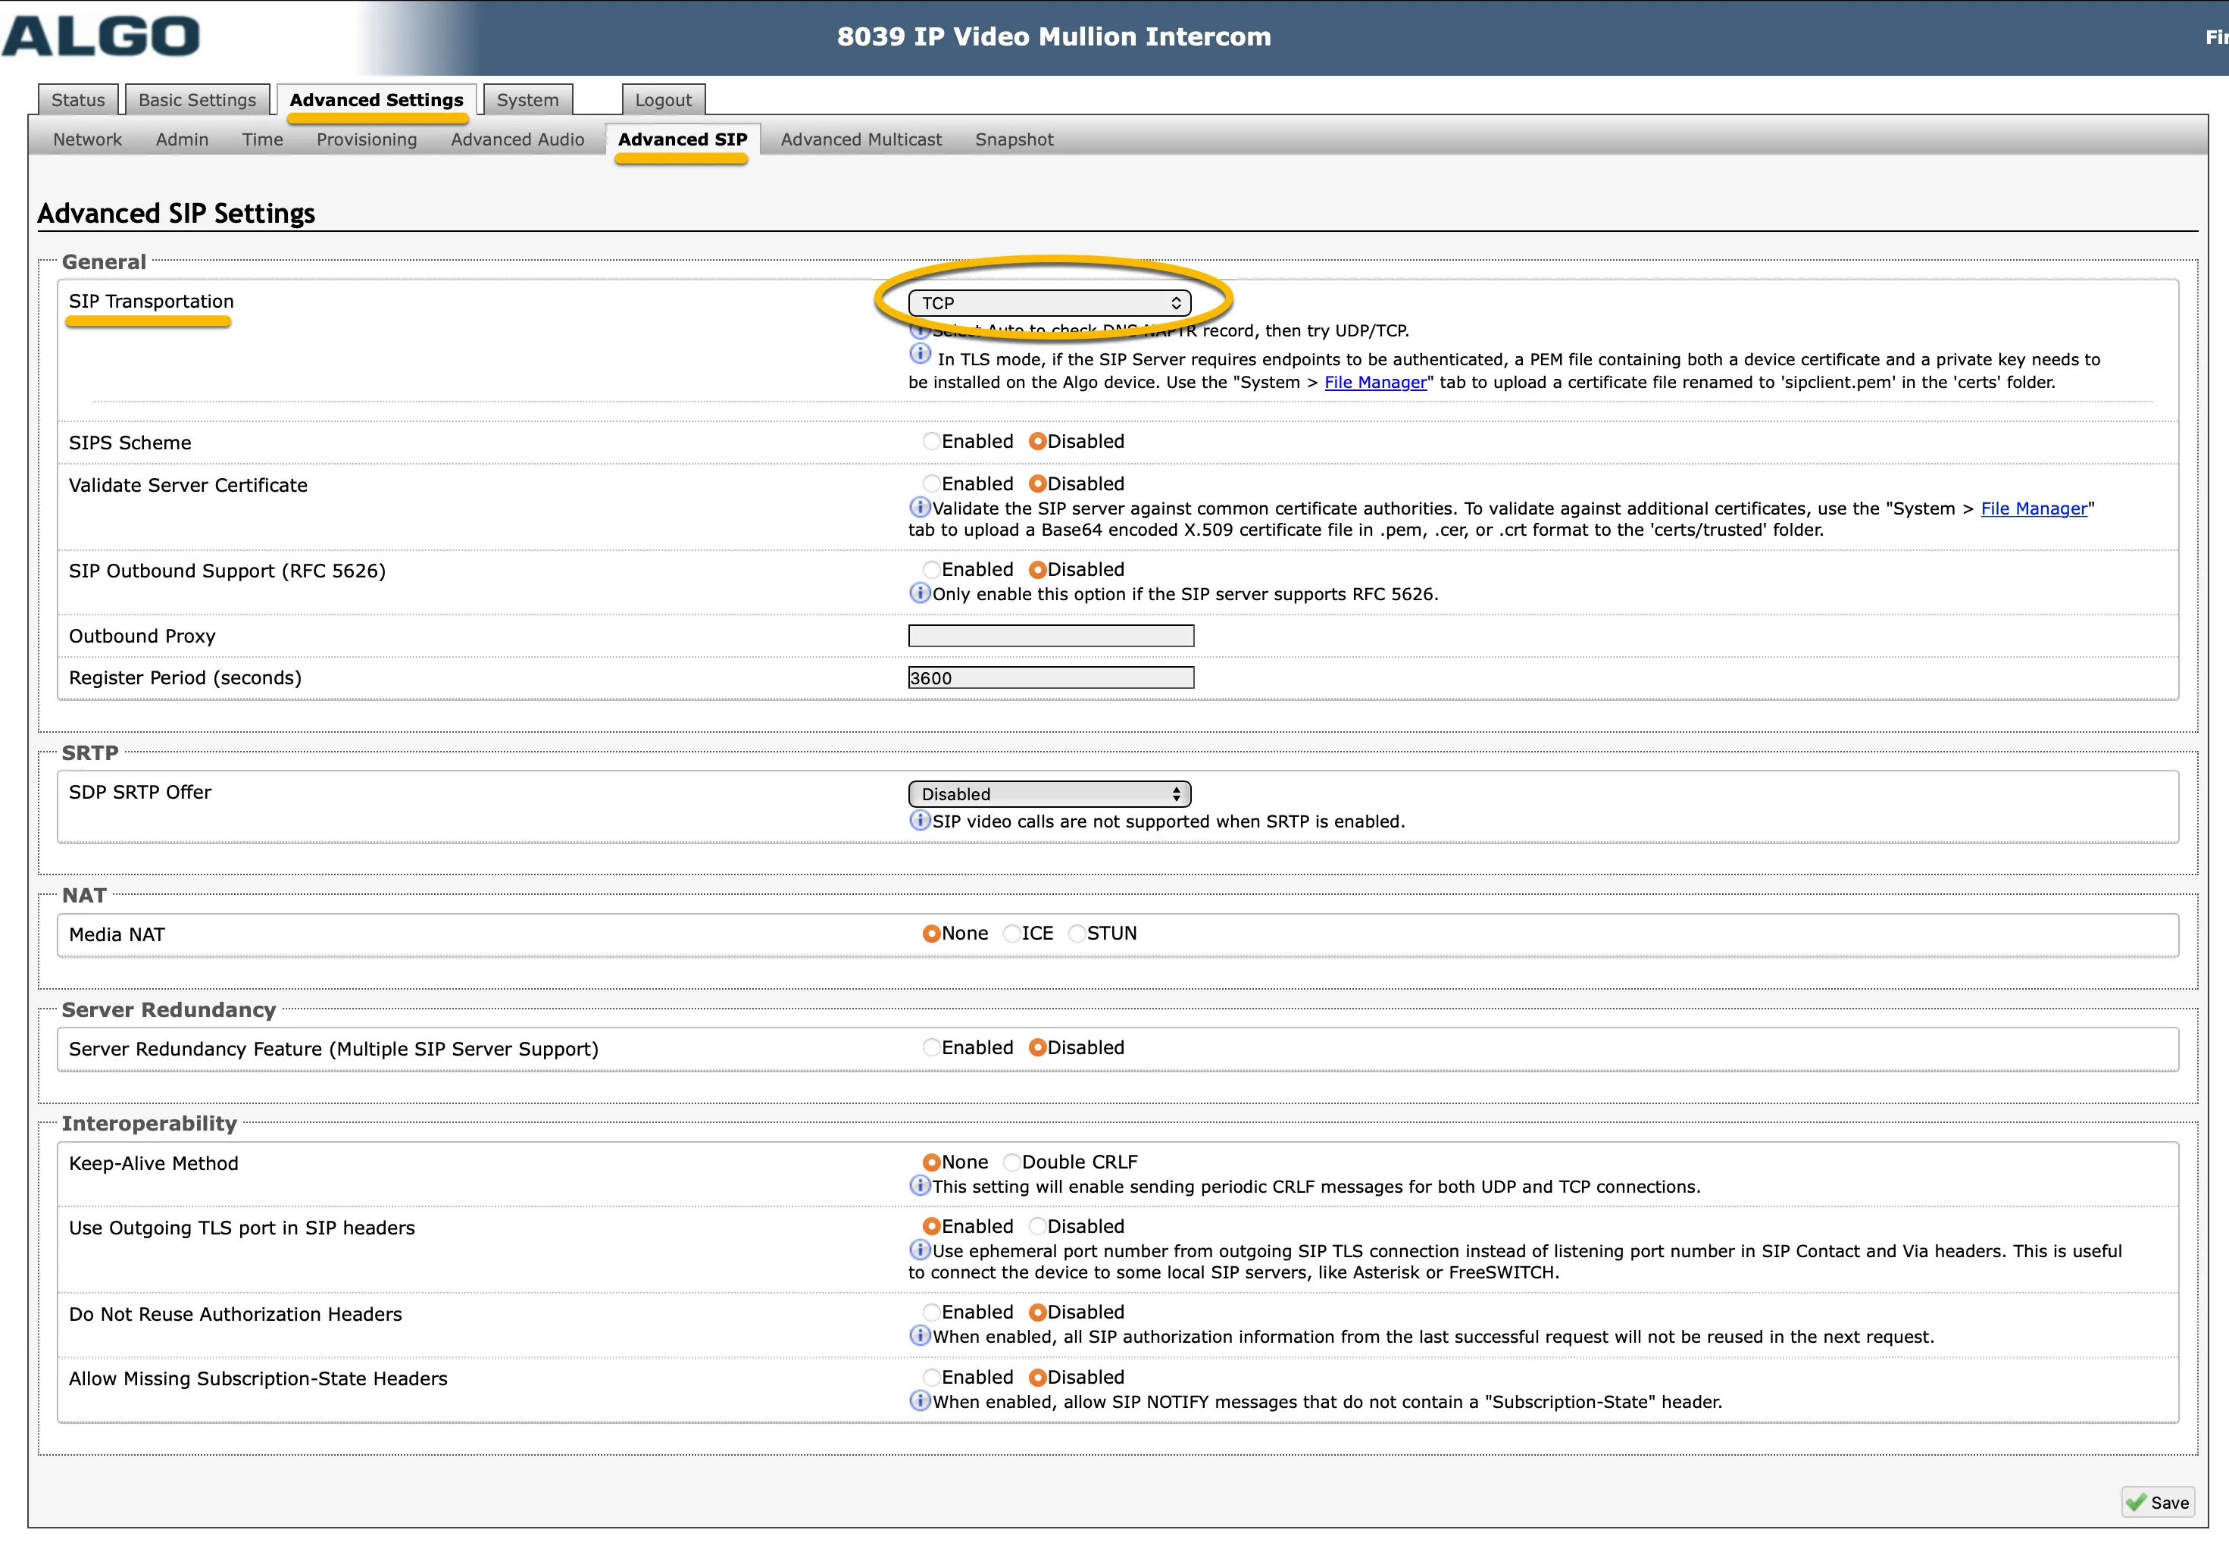Click info icon for authorization headers note
Image resolution: width=2229 pixels, height=1558 pixels.
tap(919, 1336)
